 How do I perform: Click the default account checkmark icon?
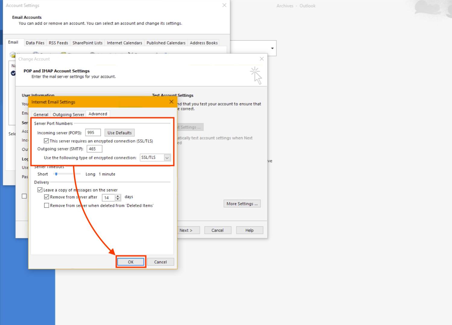(x=13, y=73)
